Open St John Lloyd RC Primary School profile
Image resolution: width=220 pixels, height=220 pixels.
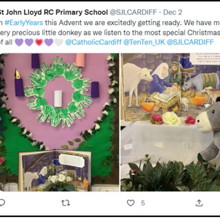54,12
